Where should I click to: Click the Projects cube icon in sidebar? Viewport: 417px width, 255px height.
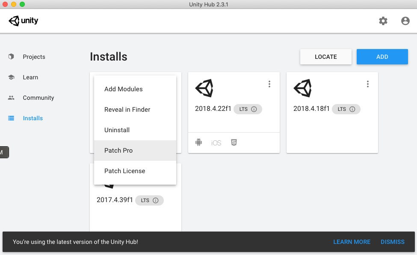[11, 56]
